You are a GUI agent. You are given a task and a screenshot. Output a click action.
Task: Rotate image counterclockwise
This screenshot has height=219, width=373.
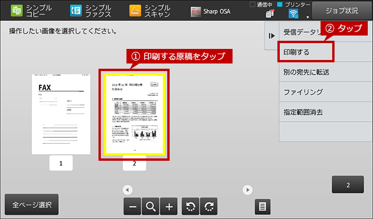[x=191, y=206]
